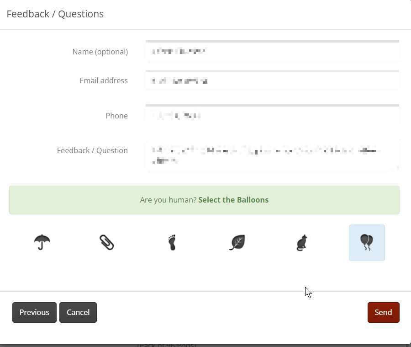This screenshot has width=411, height=347.
Task: Click the "Phone" field label
Action: (116, 116)
